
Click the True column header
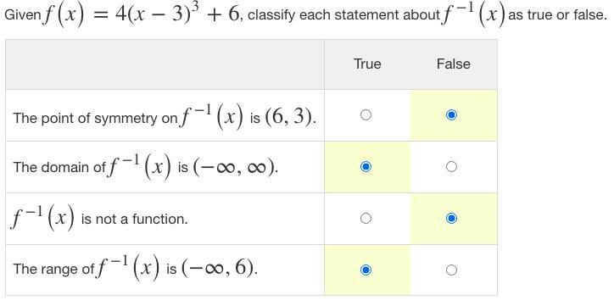tap(367, 64)
